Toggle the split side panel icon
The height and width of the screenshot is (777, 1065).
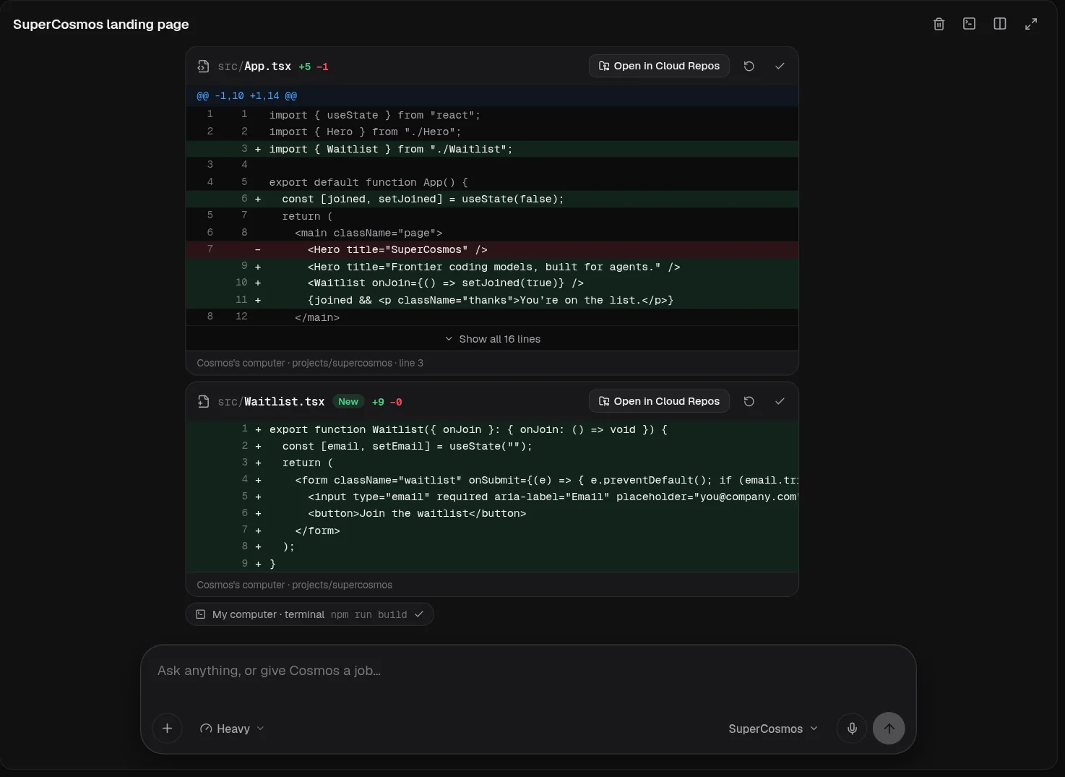click(1000, 24)
